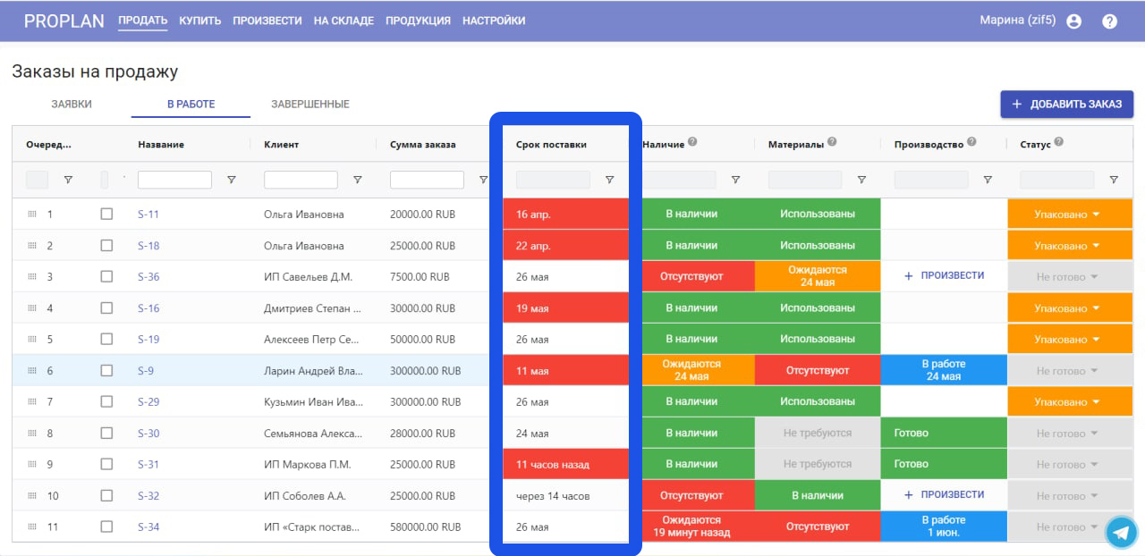
Task: Switch to the Завершенные tab
Action: pos(310,105)
